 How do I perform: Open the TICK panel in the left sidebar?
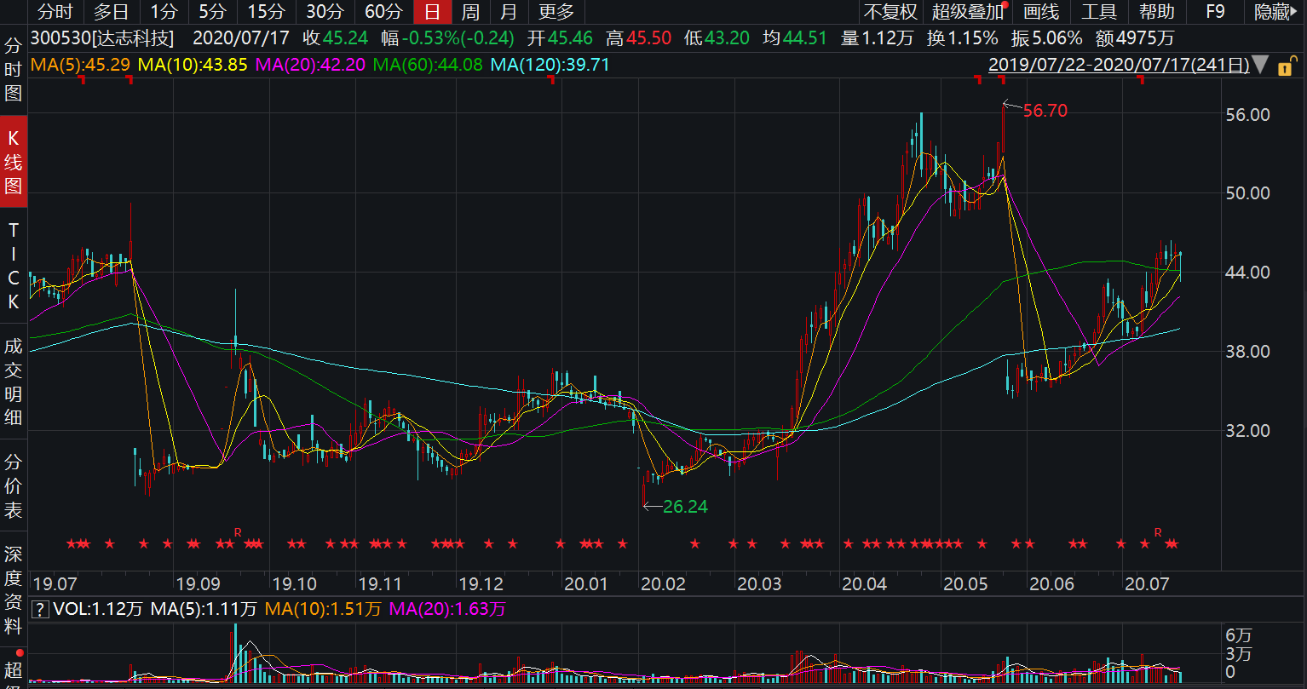coord(13,266)
